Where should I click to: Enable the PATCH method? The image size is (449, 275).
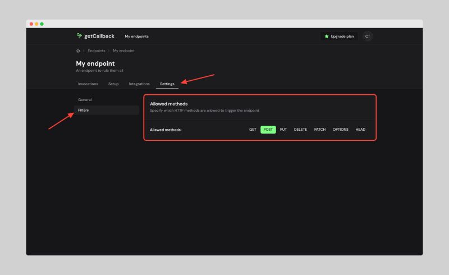[x=320, y=130]
